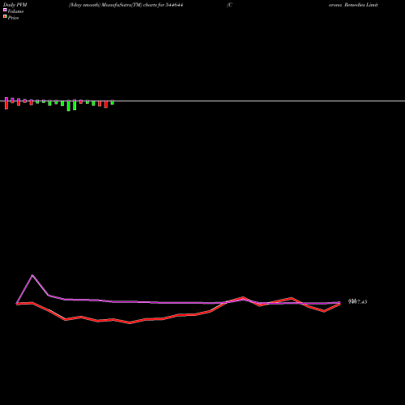Click the 'Daily PVM' title text
405x405 pixels.
[x=15, y=5]
